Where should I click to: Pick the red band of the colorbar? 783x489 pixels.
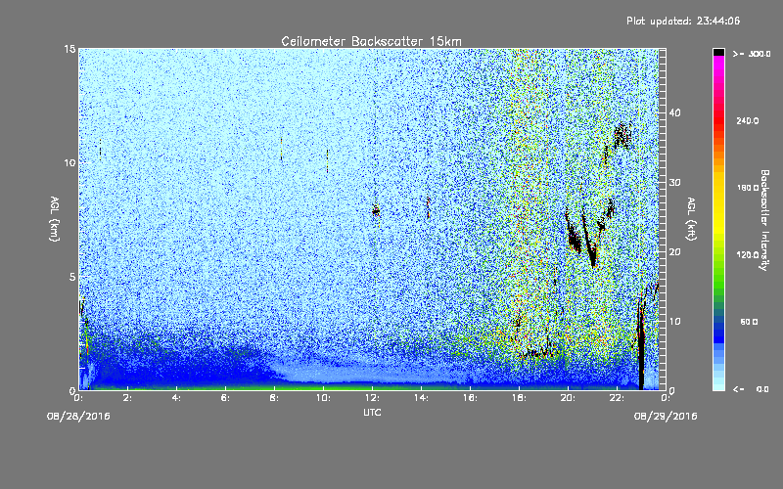click(x=718, y=122)
